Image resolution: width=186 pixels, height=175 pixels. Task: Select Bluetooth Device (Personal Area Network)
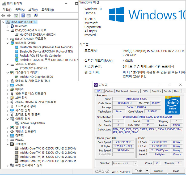point(46,47)
